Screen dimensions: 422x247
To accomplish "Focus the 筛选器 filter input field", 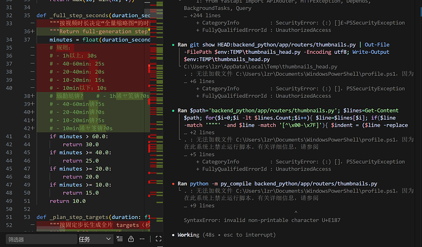I will pyautogui.click(x=41, y=239).
